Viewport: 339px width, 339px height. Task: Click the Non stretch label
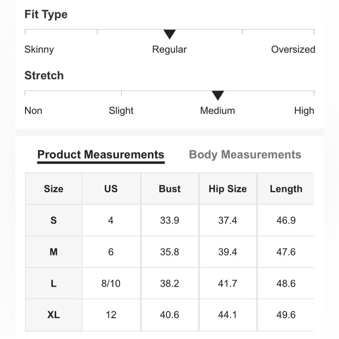[33, 111]
